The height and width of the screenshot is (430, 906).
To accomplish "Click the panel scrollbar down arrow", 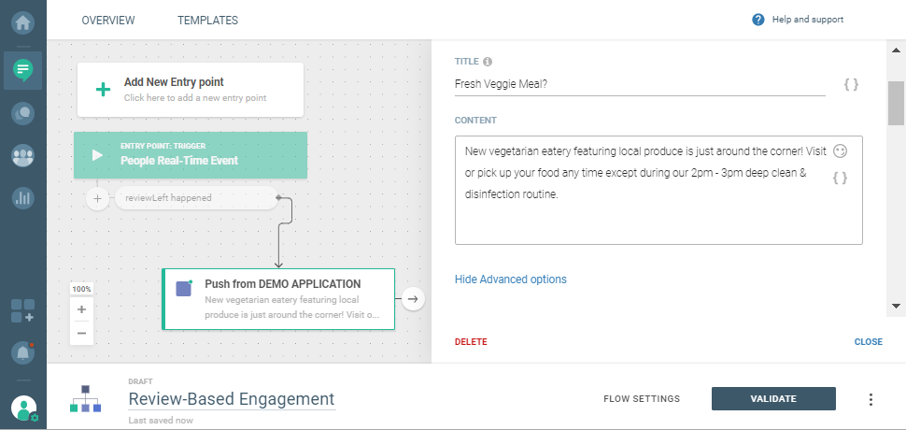I will click(x=897, y=306).
